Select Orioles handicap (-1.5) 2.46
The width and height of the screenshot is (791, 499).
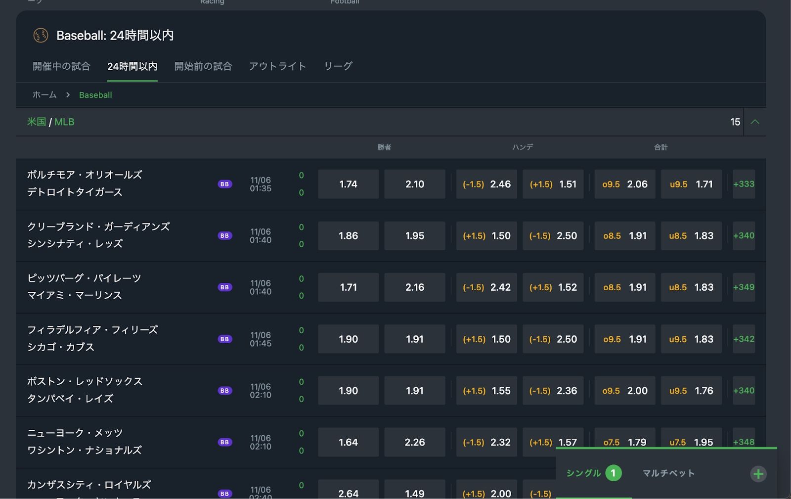pyautogui.click(x=486, y=184)
